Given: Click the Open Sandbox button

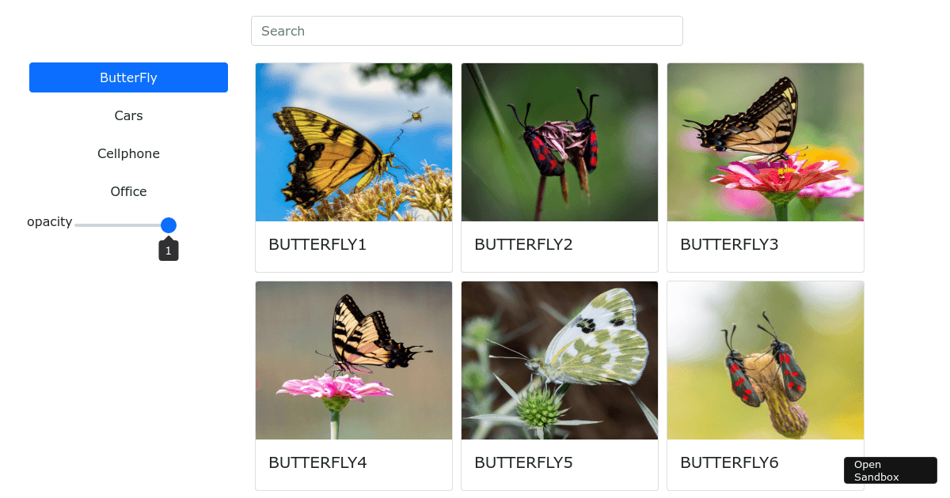Looking at the screenshot, I should coord(891,470).
